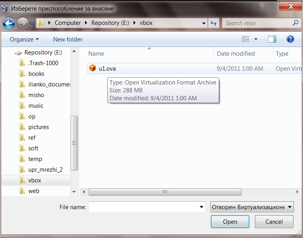303x238 pixels.
Task: Select the u1.ova file icon
Action: point(93,68)
